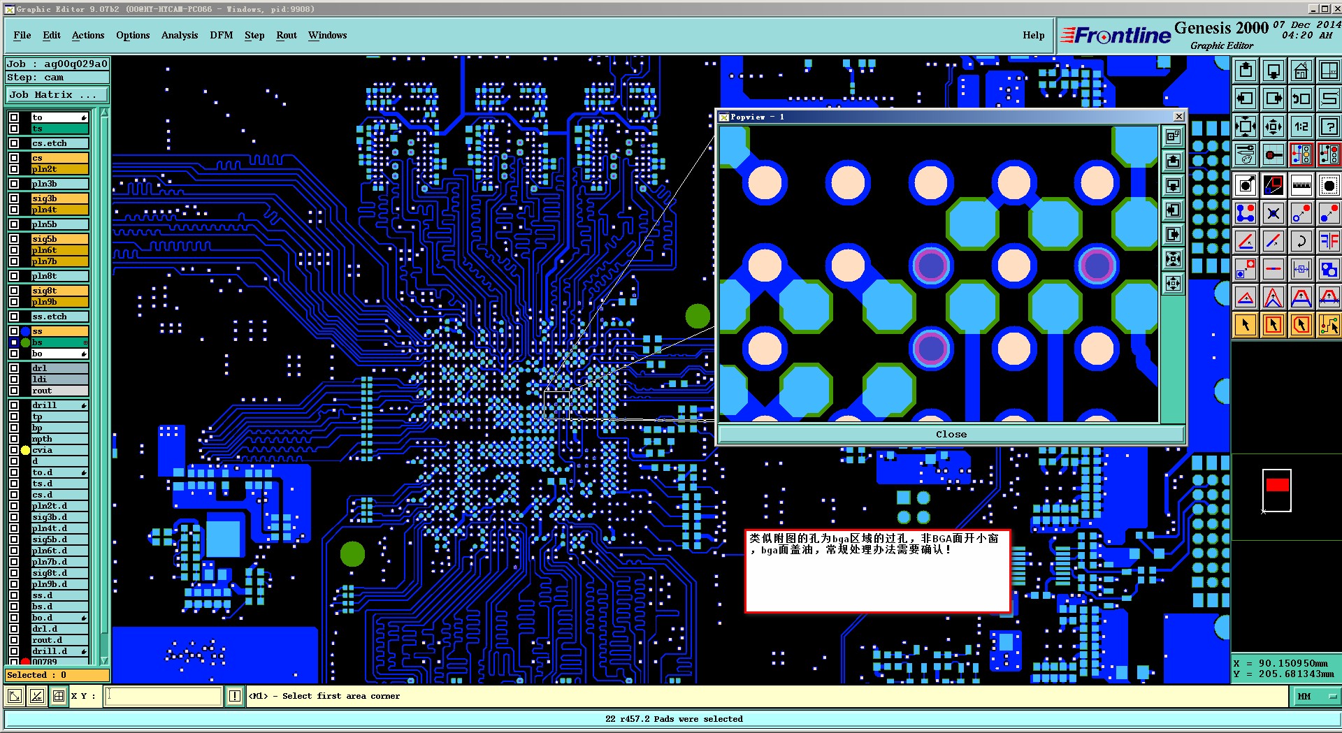Select the 'sig5b.d' layer name
This screenshot has width=1342, height=733.
[x=59, y=539]
